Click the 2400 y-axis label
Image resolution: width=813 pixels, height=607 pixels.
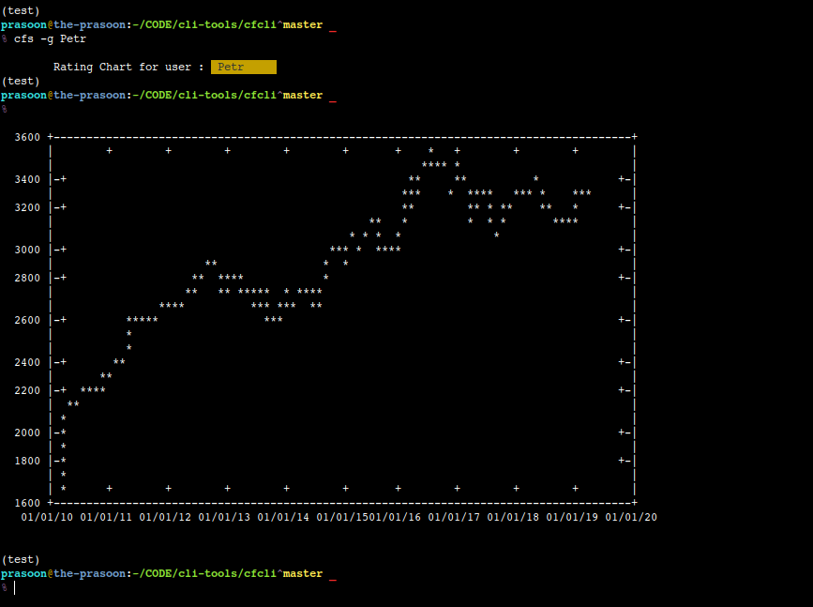point(27,362)
